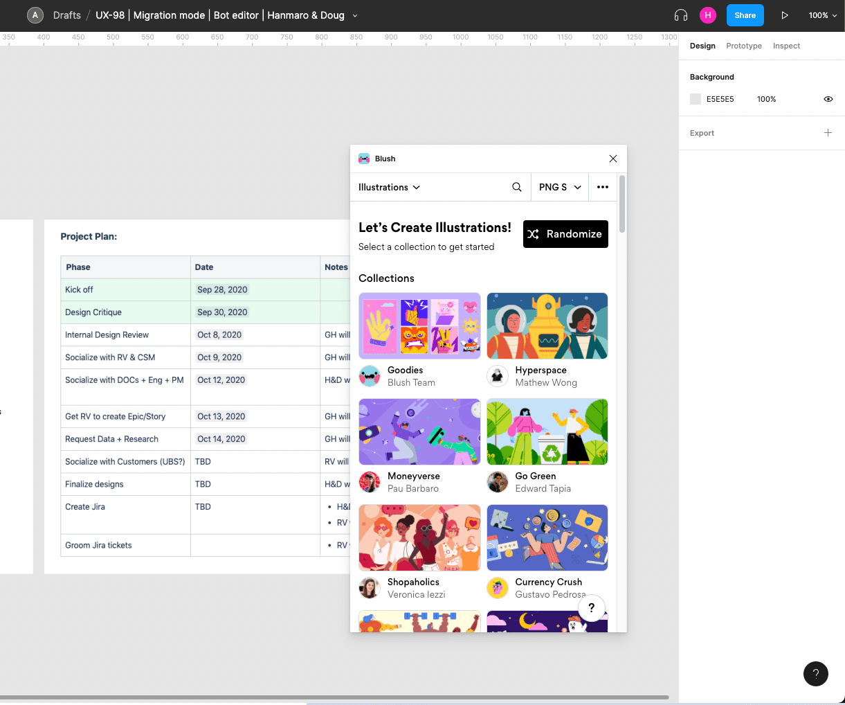Viewport: 845px width, 705px height.
Task: Click the Share button
Action: coord(745,15)
